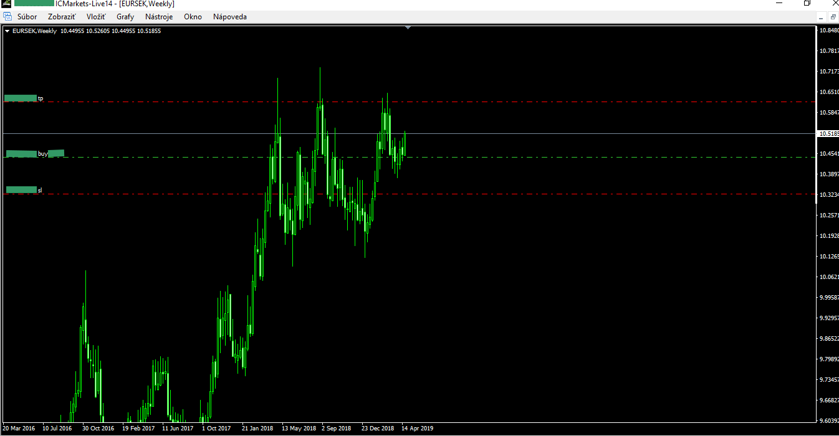Click the 10.7817 price scale label
Screen dimensions: 839x436
pyautogui.click(x=828, y=50)
